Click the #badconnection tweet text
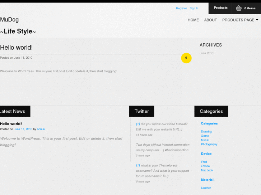 click(x=177, y=150)
